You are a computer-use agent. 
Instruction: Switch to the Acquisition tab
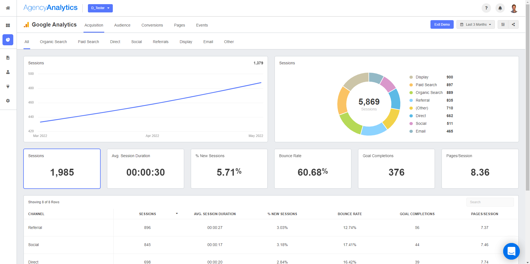click(94, 25)
